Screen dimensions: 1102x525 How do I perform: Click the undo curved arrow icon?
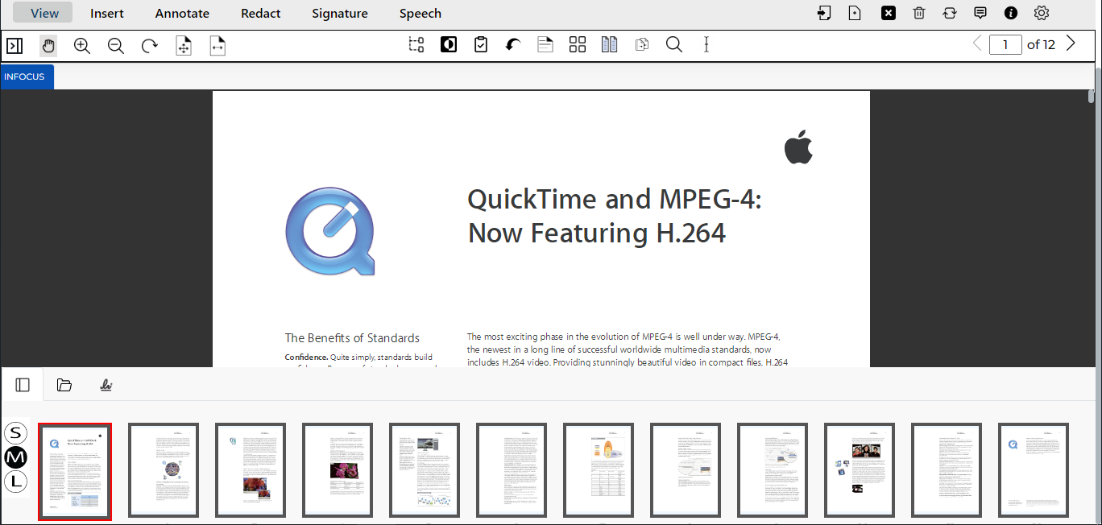[x=513, y=45]
